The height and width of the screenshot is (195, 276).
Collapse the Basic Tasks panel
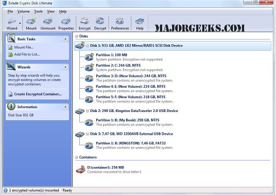[66, 39]
